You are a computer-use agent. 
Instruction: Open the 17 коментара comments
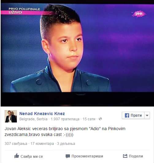click(x=42, y=144)
